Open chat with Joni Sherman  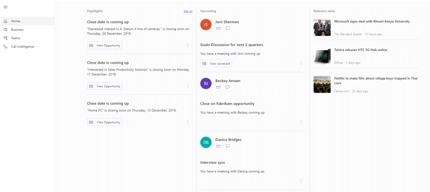(228, 28)
